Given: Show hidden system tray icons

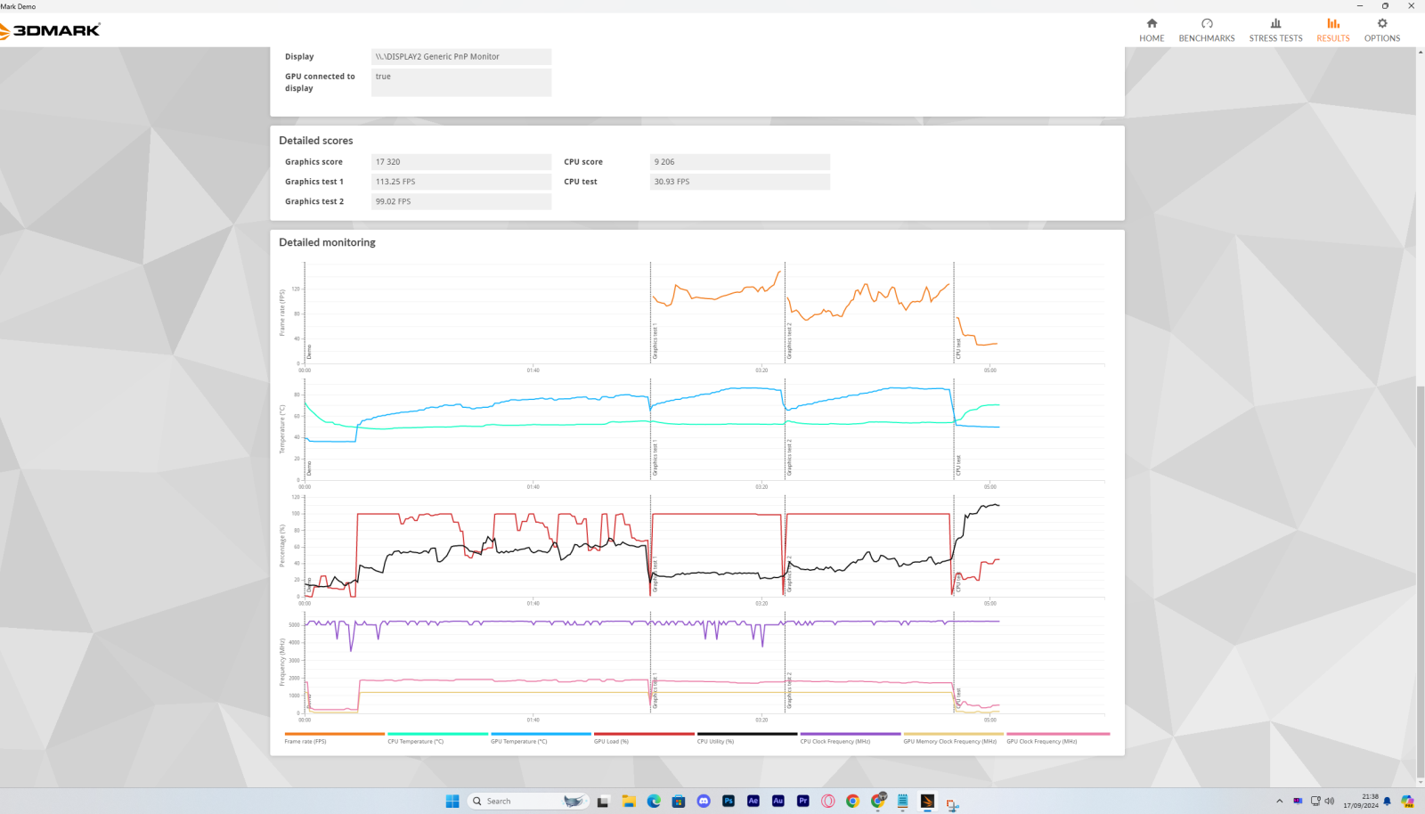Looking at the screenshot, I should coord(1280,801).
